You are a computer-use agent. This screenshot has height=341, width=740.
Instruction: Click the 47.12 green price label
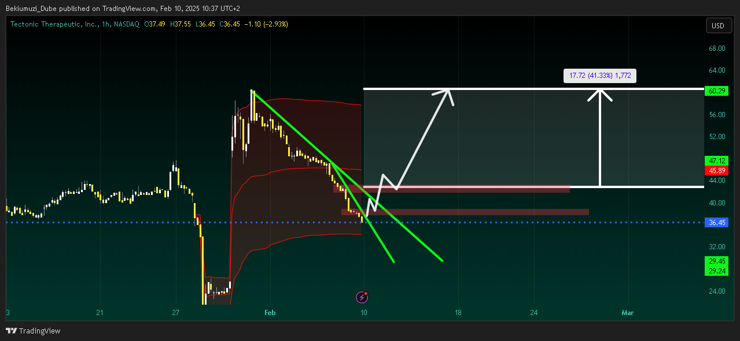716,161
